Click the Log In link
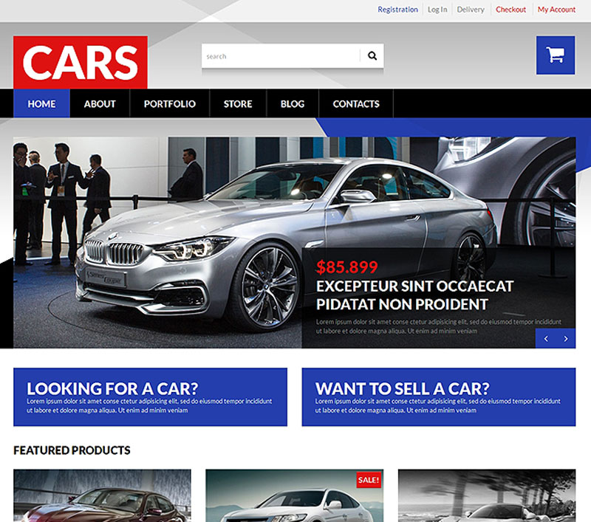591x522 pixels. pos(436,9)
